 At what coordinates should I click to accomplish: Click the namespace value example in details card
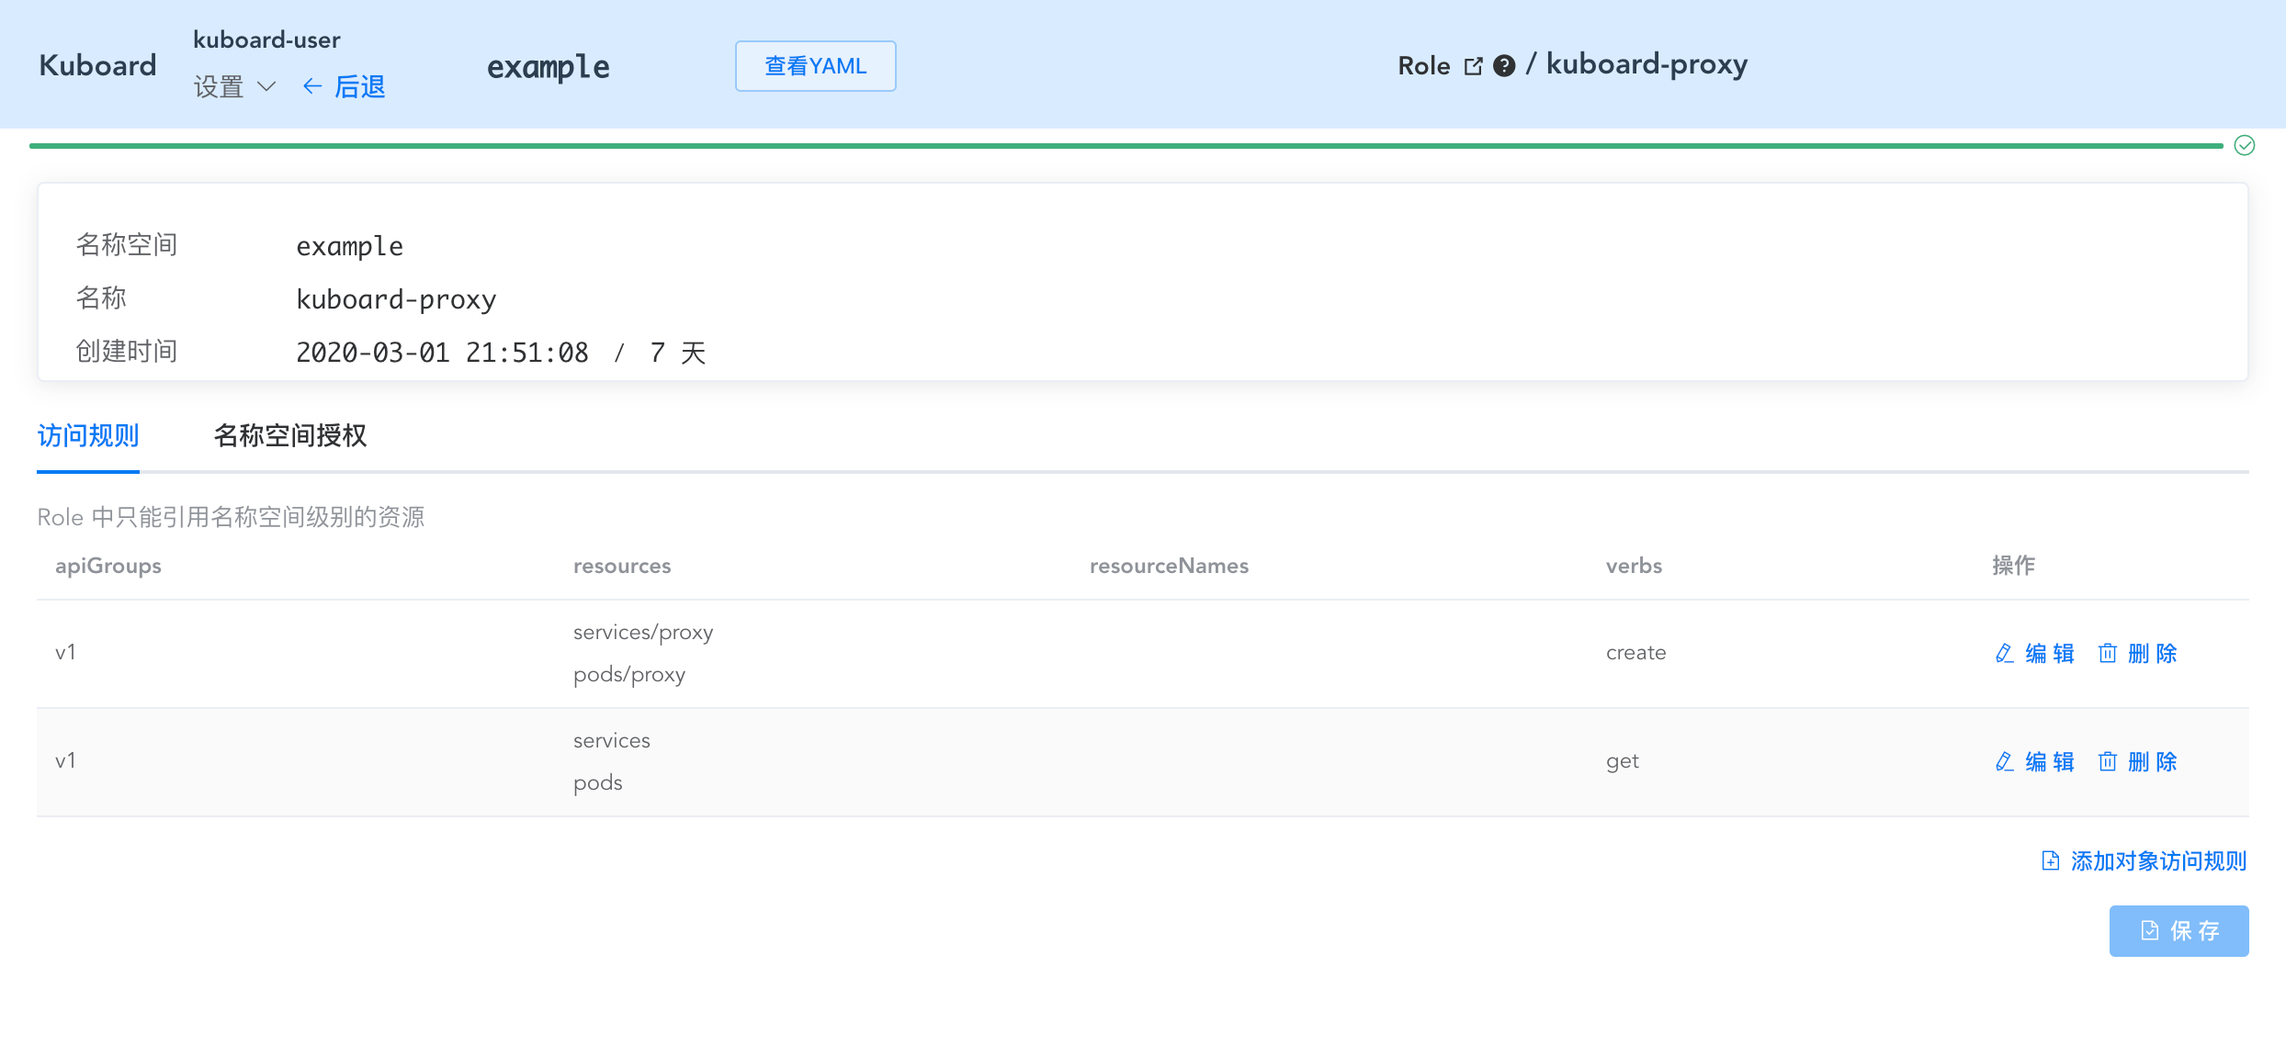pyautogui.click(x=350, y=246)
